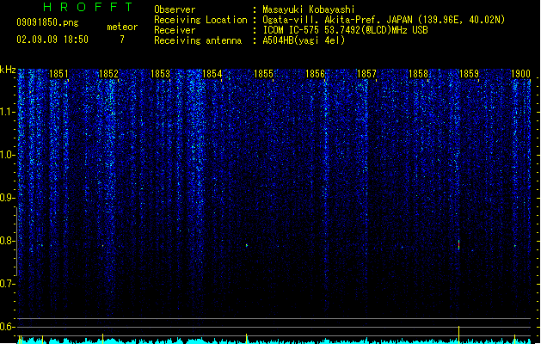Click the 1.1 kHz axis label
The height and width of the screenshot is (344, 541).
click(x=8, y=112)
